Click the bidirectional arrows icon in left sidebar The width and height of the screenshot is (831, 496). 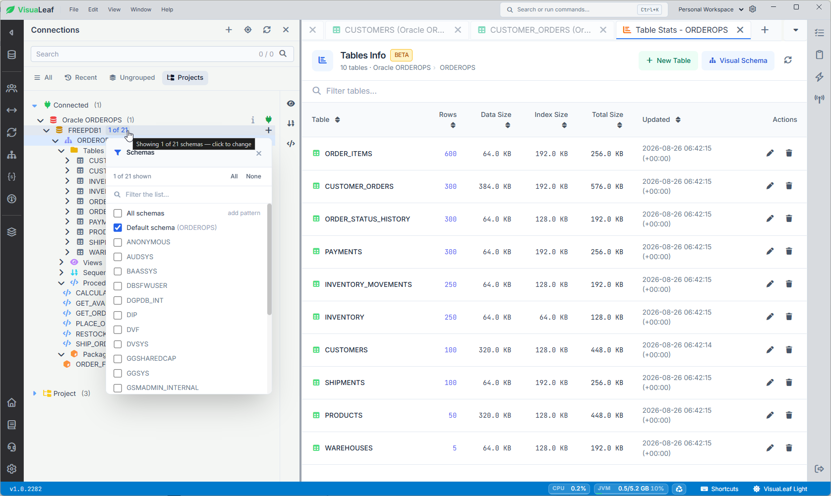(x=12, y=110)
